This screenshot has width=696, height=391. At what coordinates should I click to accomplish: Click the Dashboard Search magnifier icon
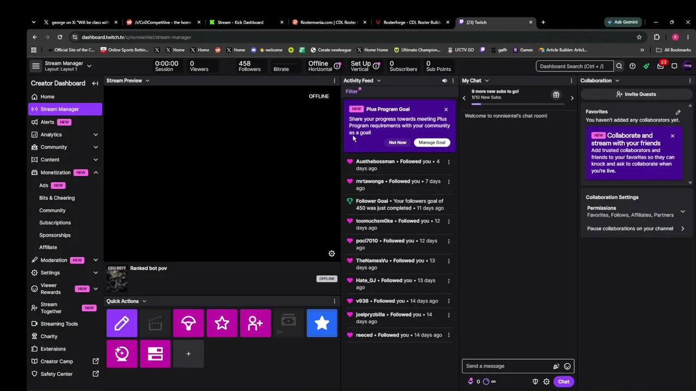pyautogui.click(x=619, y=66)
